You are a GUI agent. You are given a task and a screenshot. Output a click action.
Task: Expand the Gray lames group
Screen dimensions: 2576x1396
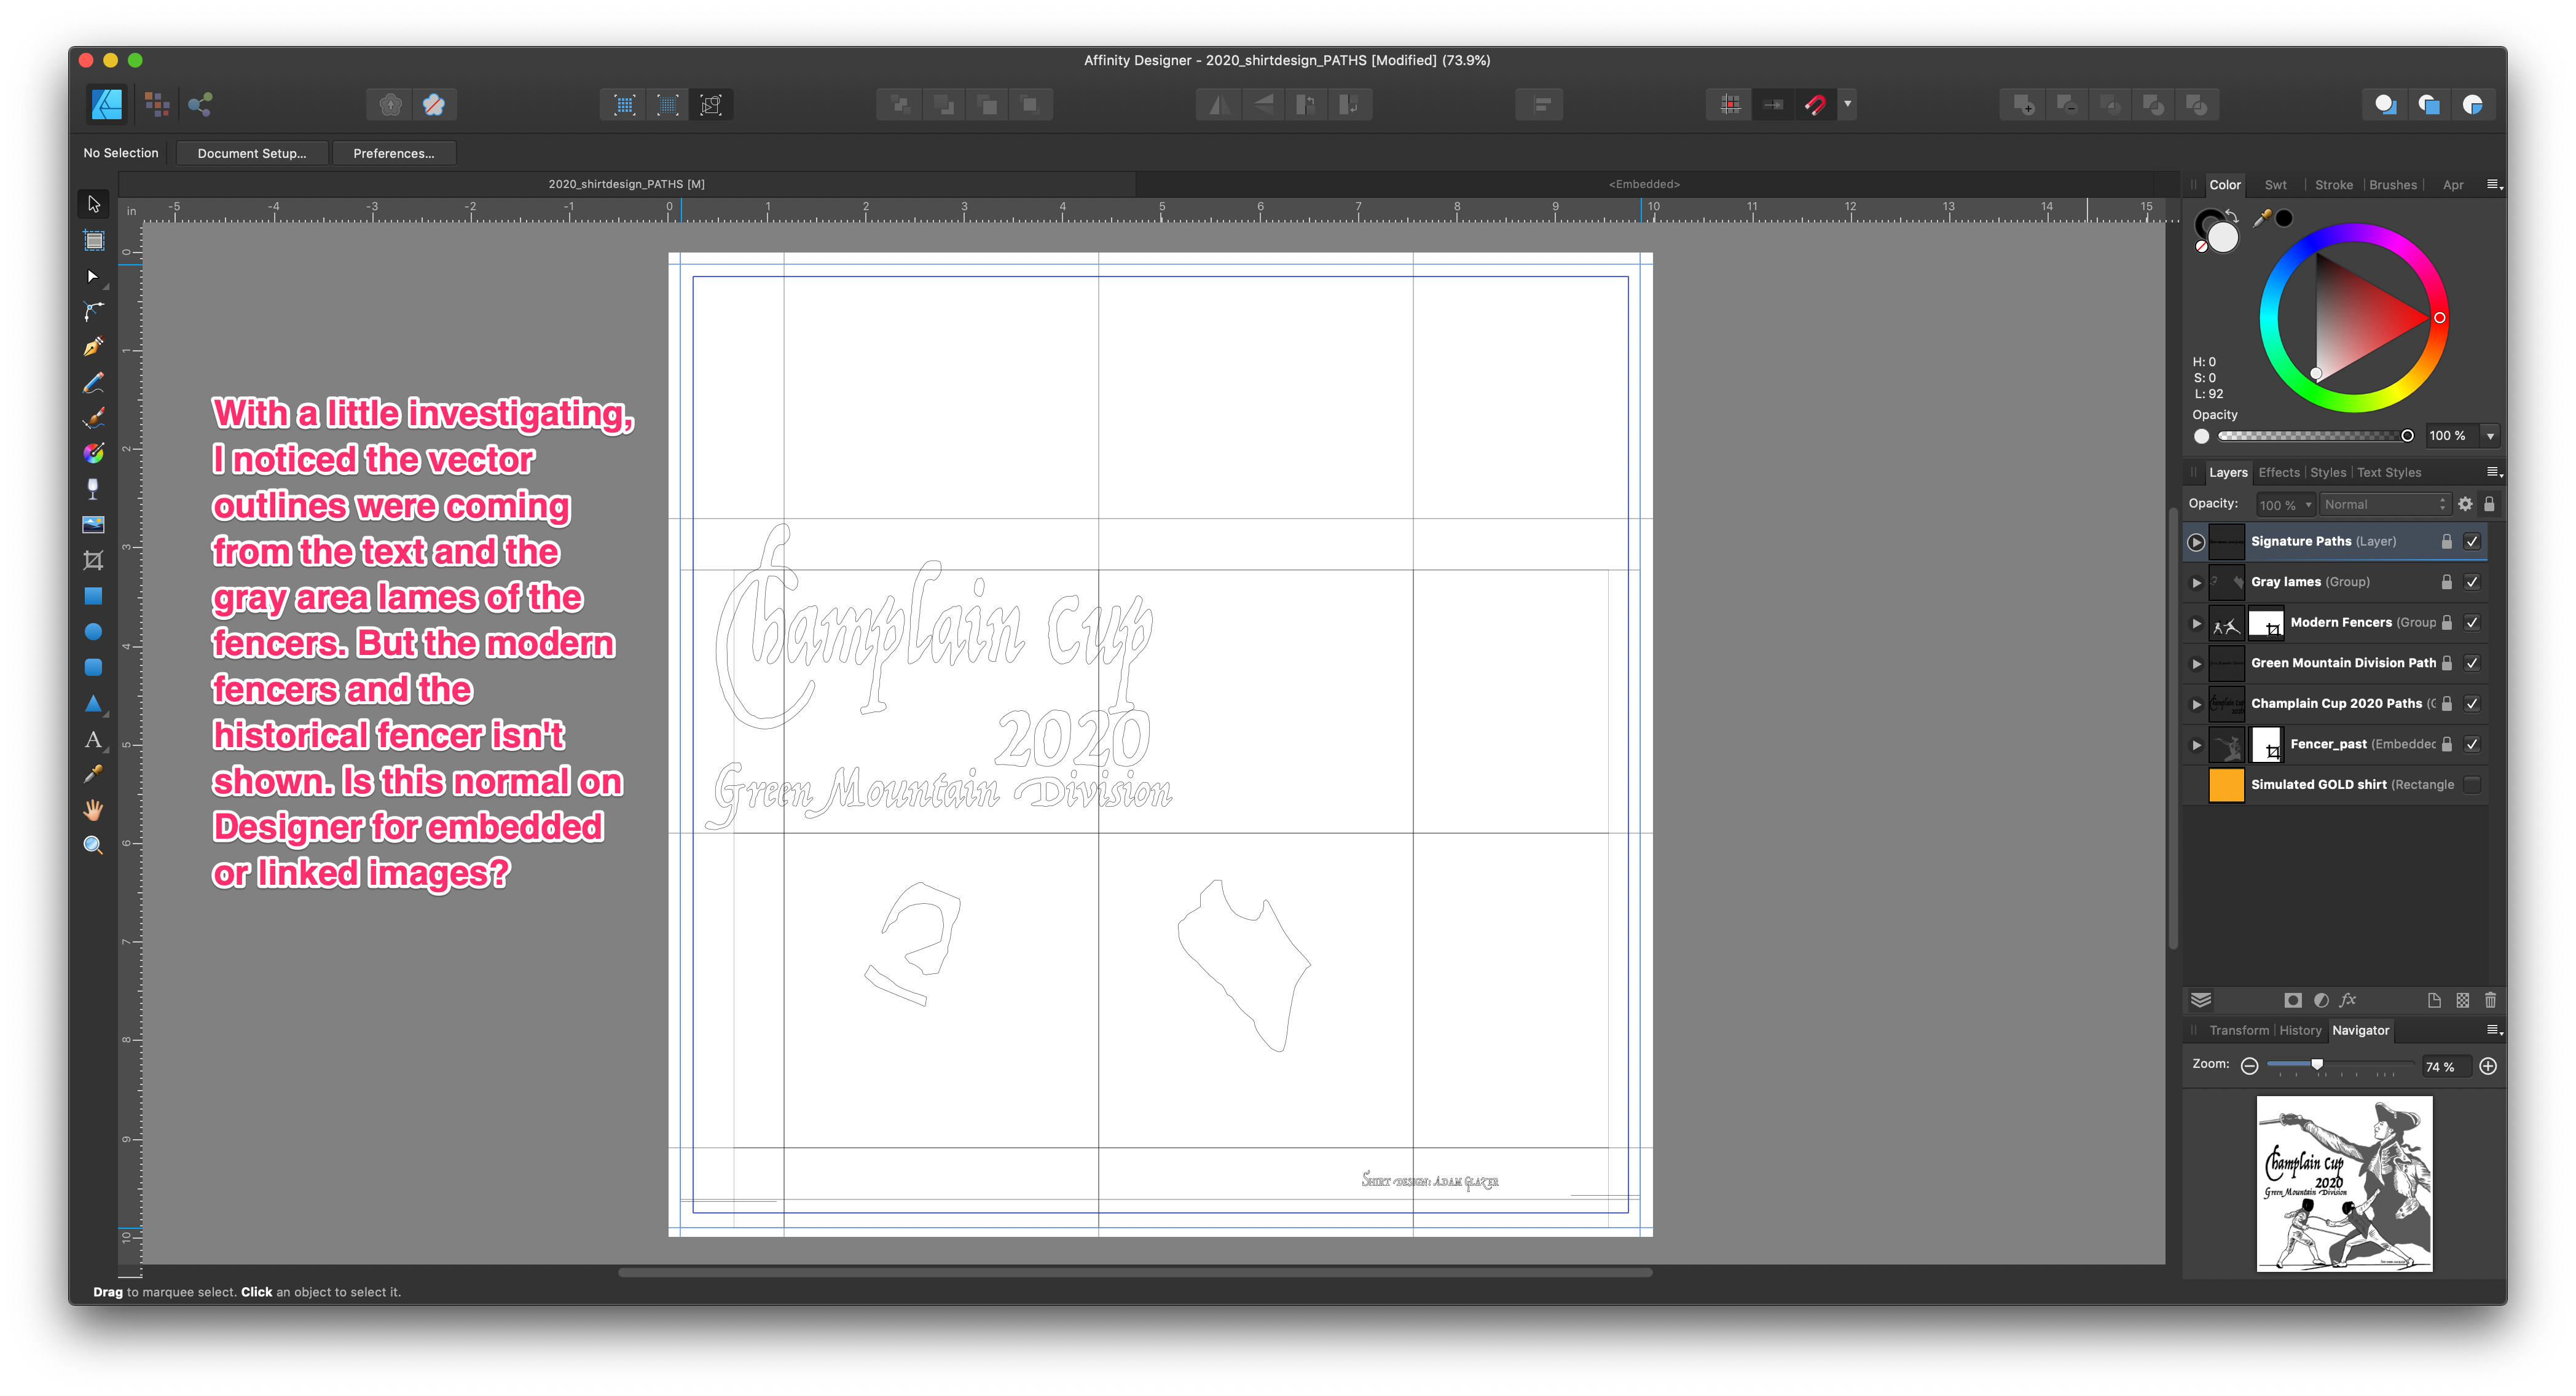pos(2196,583)
